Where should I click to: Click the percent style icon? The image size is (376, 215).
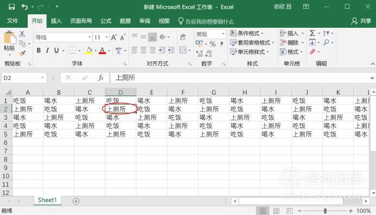(x=212, y=44)
